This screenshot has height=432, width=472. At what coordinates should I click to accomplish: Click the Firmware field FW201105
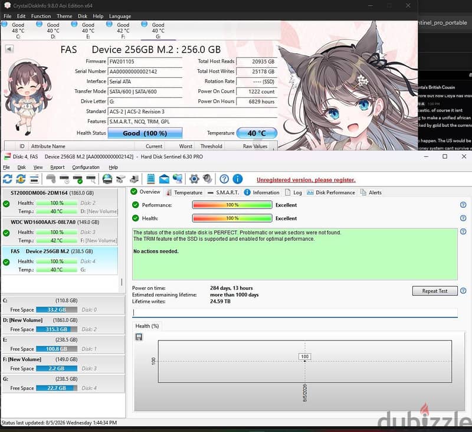point(145,61)
